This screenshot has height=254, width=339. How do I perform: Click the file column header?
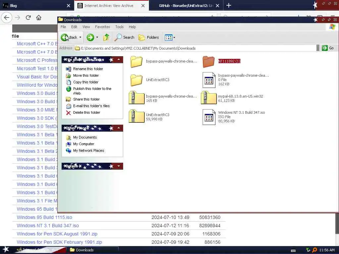15,36
